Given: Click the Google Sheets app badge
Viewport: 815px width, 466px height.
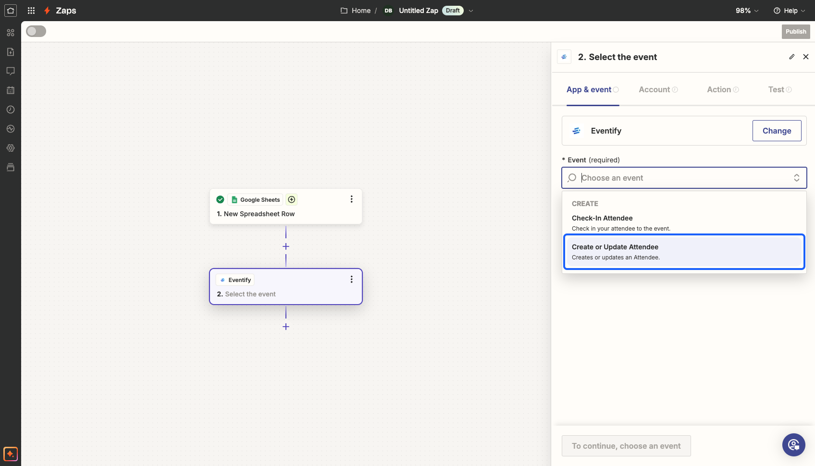Looking at the screenshot, I should (255, 199).
